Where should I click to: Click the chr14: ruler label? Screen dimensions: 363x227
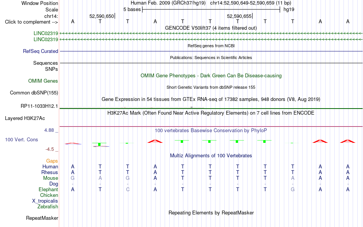[x=51, y=16]
